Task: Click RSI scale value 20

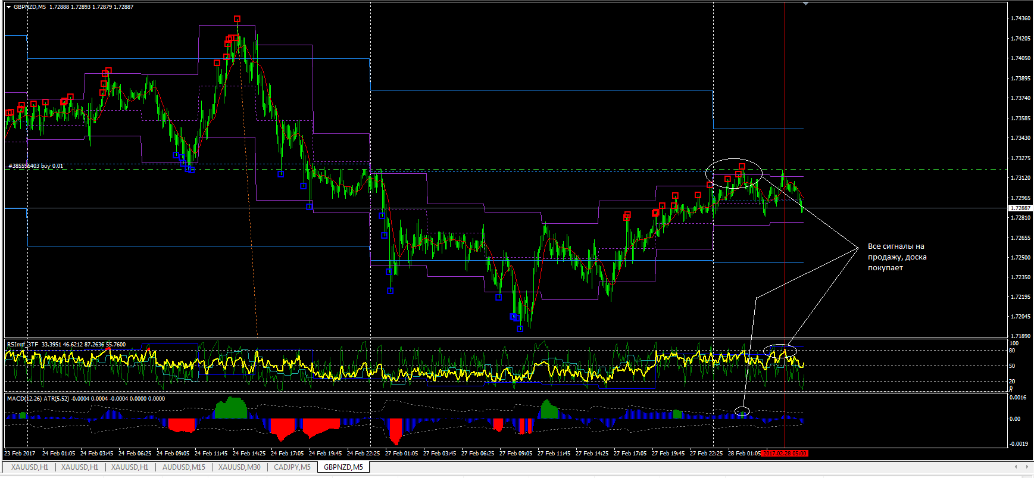Action: pyautogui.click(x=1013, y=382)
